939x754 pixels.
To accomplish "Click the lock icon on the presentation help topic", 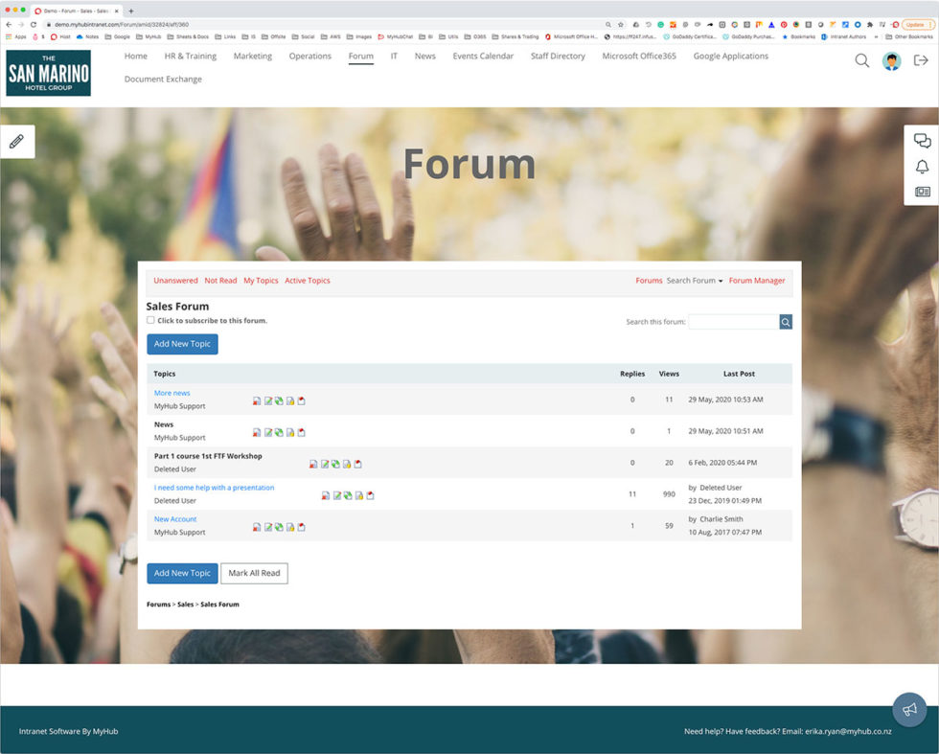I will (358, 495).
